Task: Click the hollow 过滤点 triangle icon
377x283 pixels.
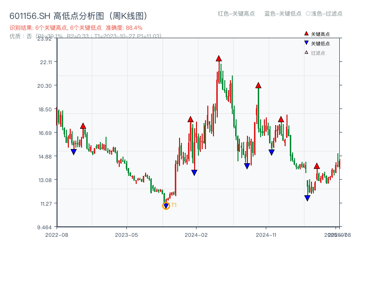Action: [x=306, y=53]
